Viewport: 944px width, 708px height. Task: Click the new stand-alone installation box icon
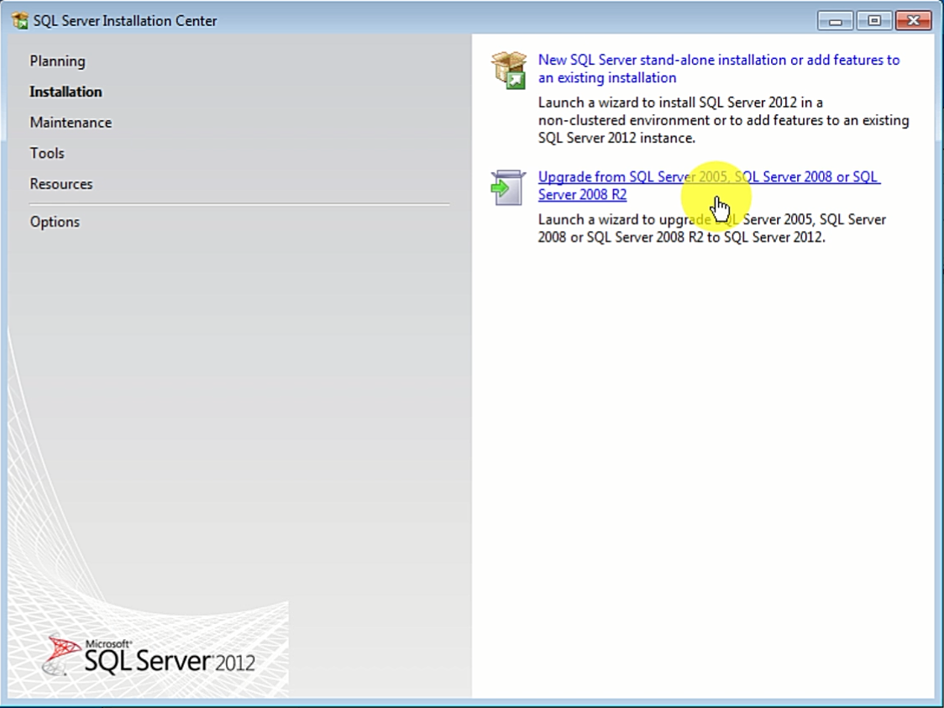pyautogui.click(x=509, y=70)
